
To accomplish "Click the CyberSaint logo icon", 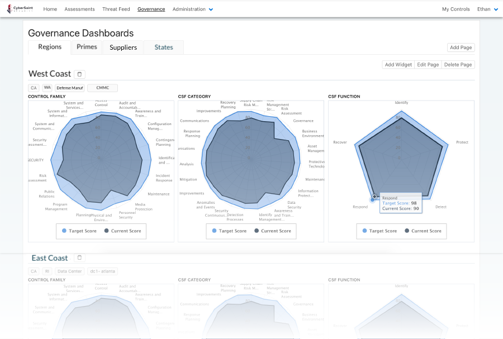I will (x=9, y=9).
